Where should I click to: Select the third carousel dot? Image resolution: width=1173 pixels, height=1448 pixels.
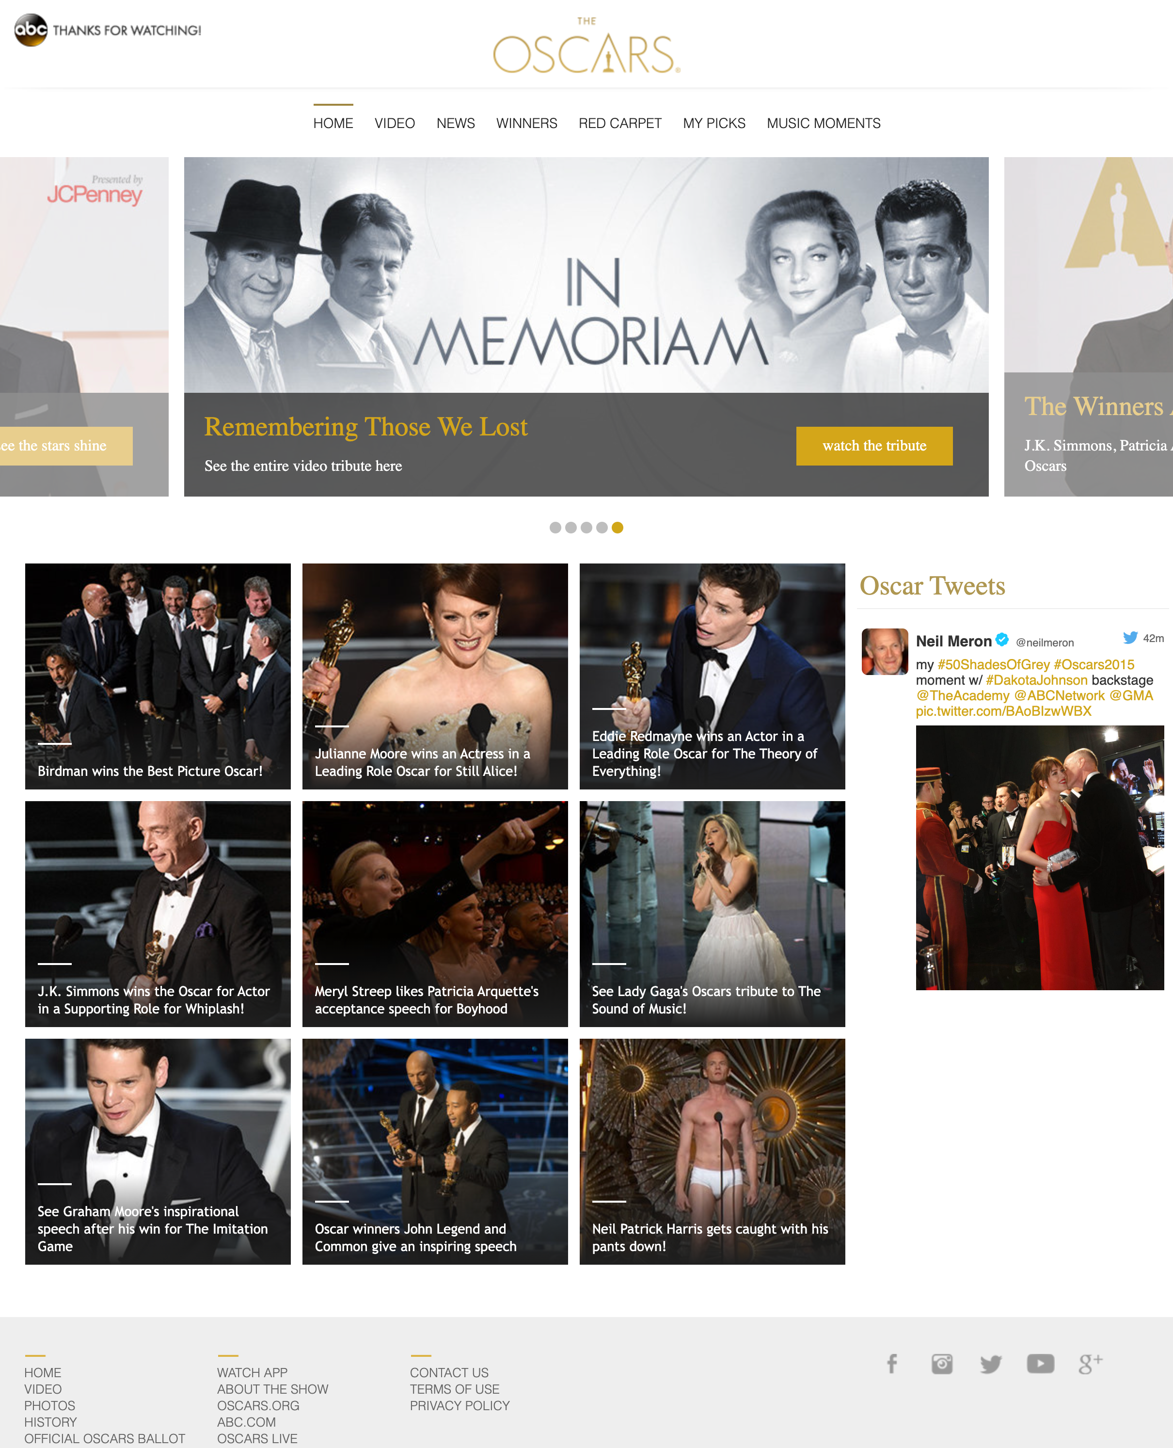click(x=586, y=527)
